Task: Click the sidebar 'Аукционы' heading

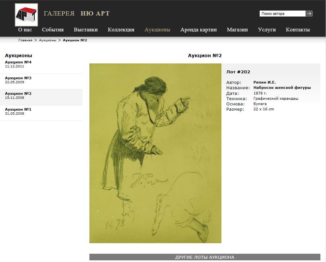Action: coord(18,56)
